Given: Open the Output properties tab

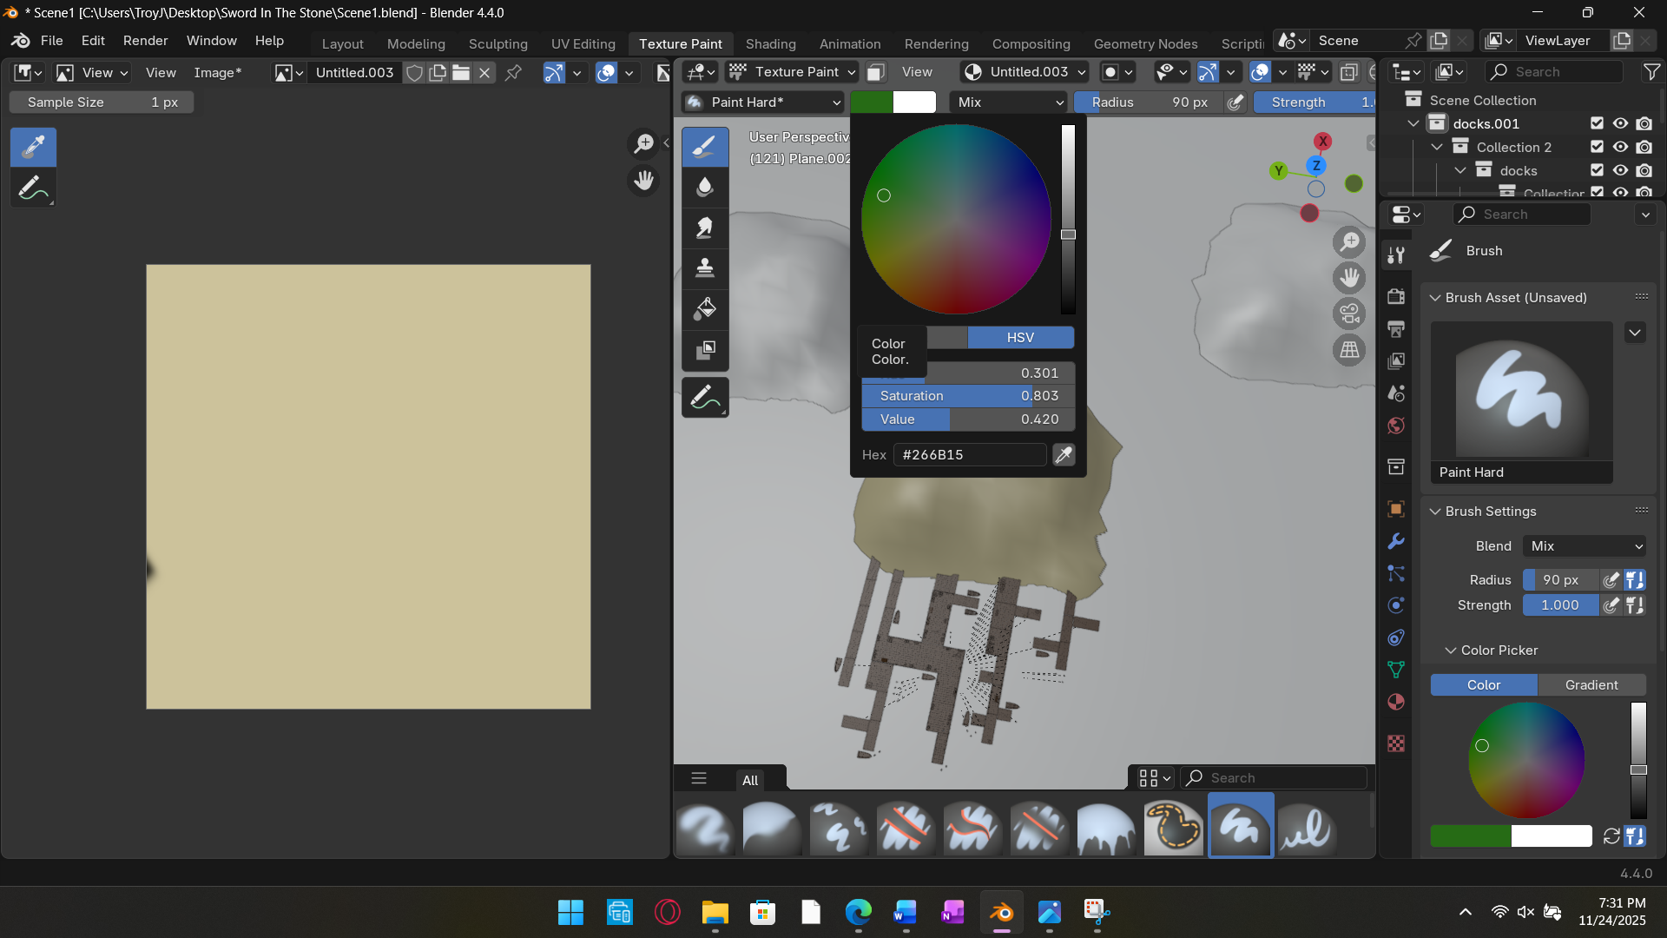Looking at the screenshot, I should coord(1396,328).
